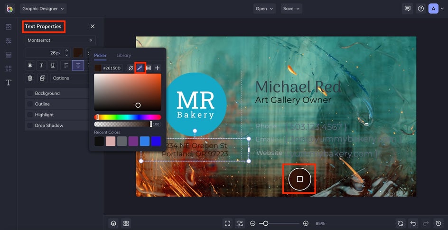Click the hue rainbow slider

pos(128,117)
